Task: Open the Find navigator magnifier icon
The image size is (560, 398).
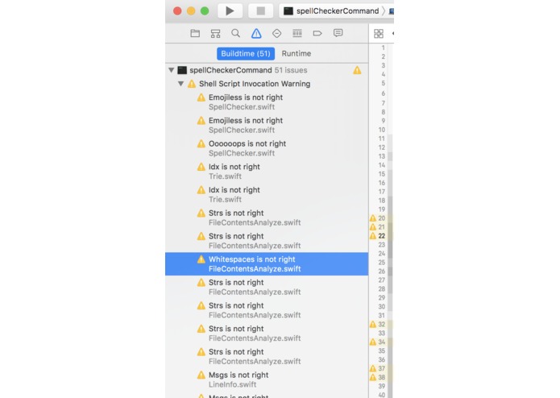Action: (236, 33)
